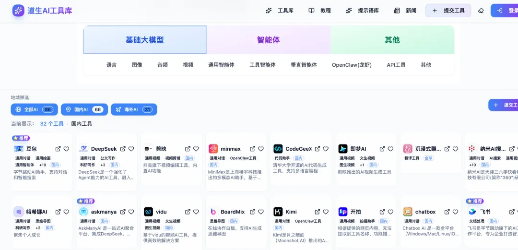This screenshot has height=250, width=518.
Task: Click the minmax logo icon
Action: coord(213,149)
